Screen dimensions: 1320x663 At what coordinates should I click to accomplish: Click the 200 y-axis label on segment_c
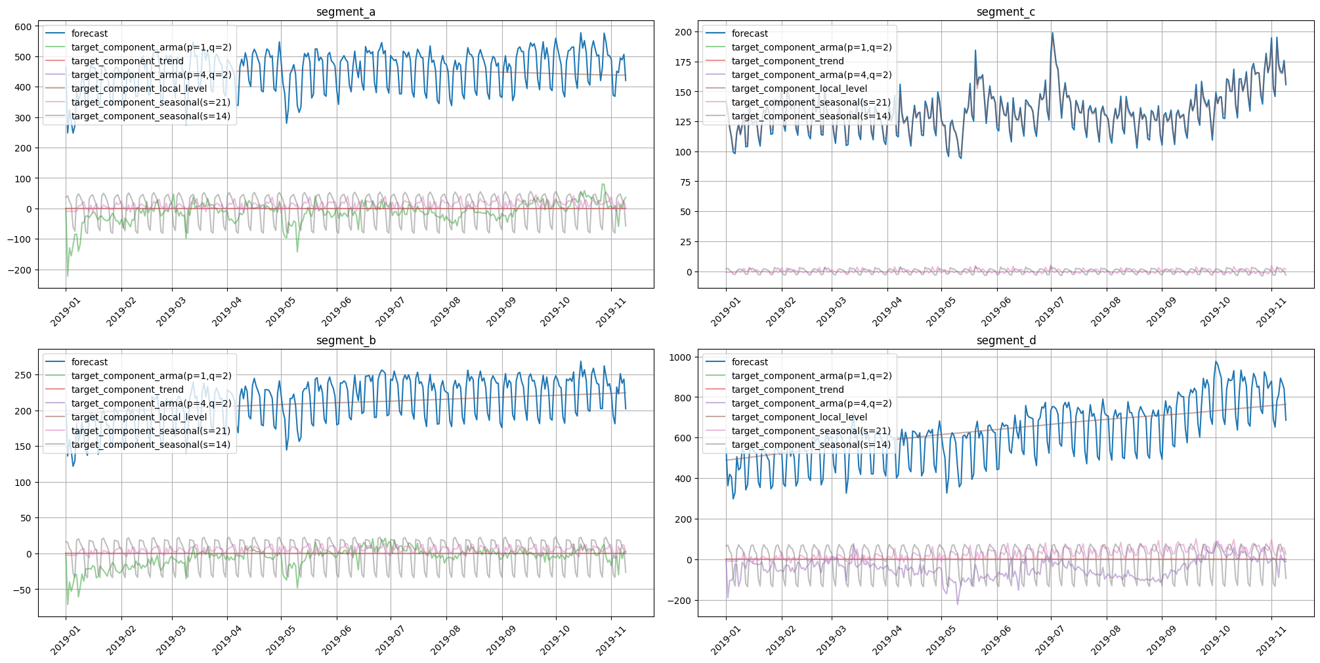[x=683, y=32]
